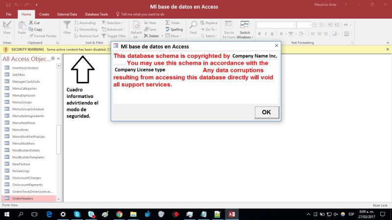This screenshot has height=220, width=392.
Task: Click the font color A icon
Action: point(281,34)
